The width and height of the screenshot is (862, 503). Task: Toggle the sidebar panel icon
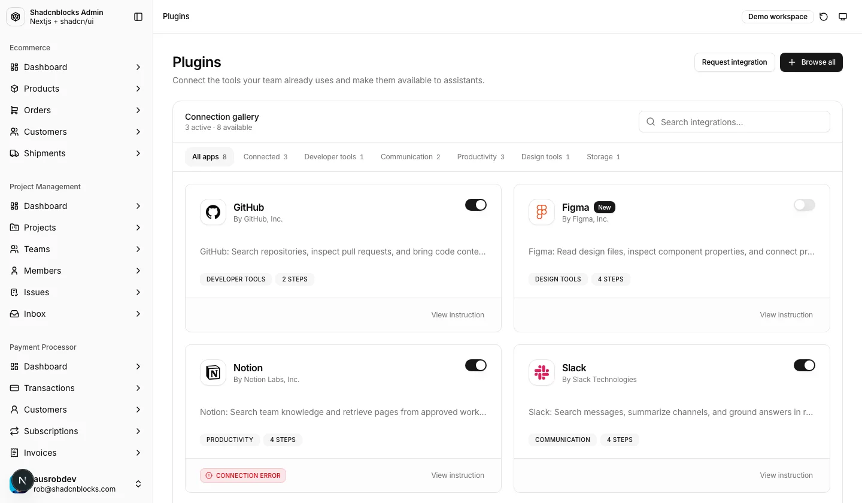(138, 17)
